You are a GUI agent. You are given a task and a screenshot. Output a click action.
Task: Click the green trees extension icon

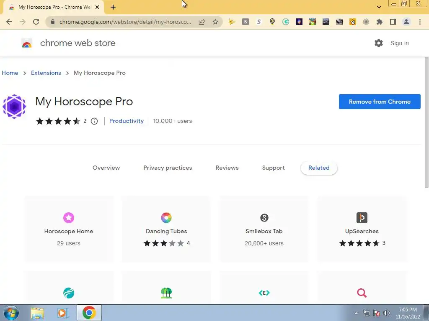(x=166, y=293)
